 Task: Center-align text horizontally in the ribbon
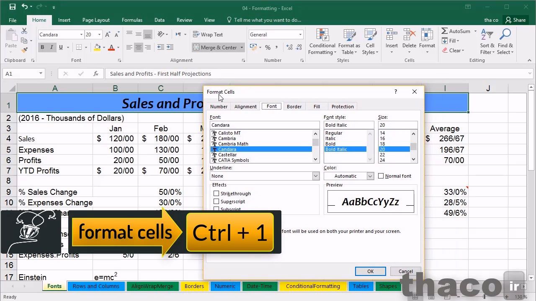[138, 47]
